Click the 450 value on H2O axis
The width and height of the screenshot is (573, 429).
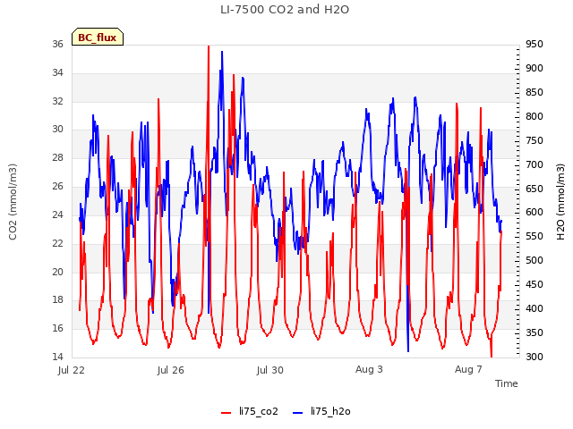535,284
